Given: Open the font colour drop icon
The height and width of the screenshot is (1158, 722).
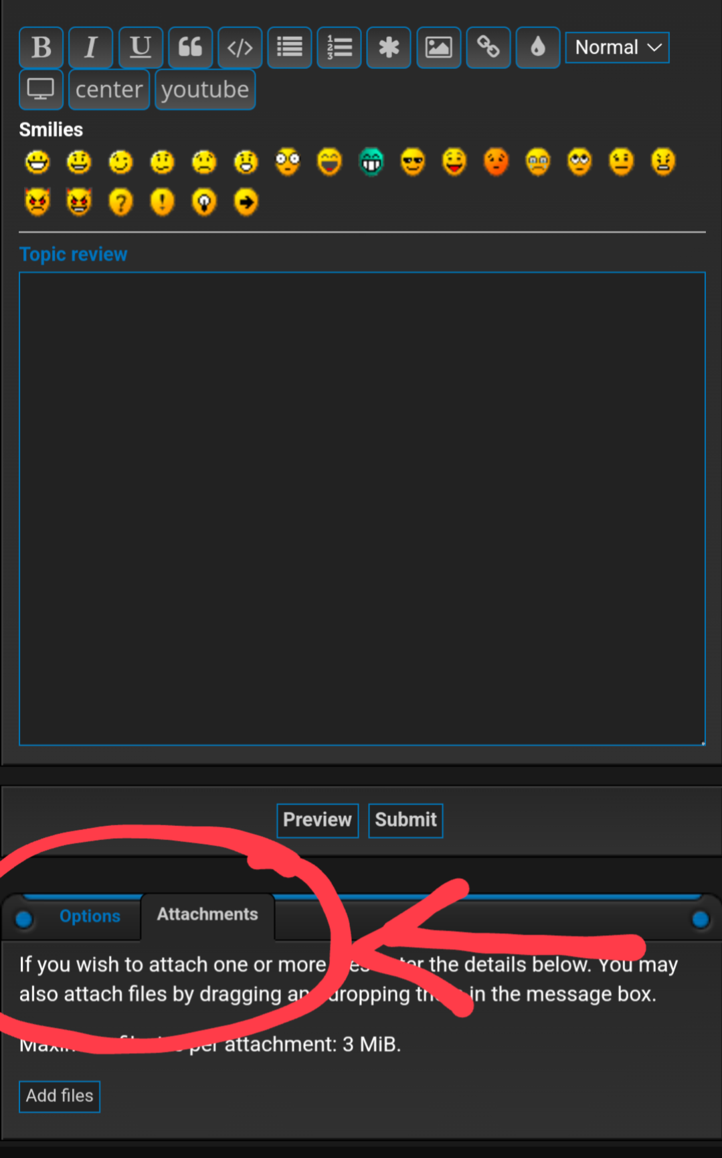Looking at the screenshot, I should pyautogui.click(x=538, y=48).
